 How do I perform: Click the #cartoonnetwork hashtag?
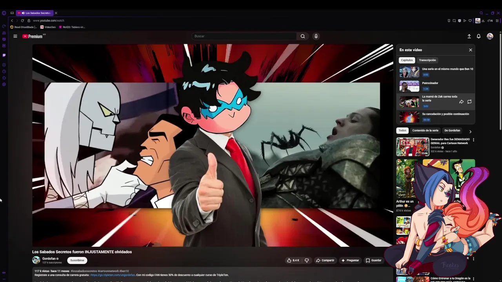coord(108,271)
